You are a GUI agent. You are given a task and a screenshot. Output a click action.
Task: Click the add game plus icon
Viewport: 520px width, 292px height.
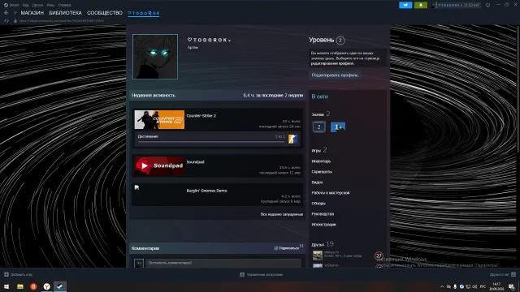click(6, 274)
